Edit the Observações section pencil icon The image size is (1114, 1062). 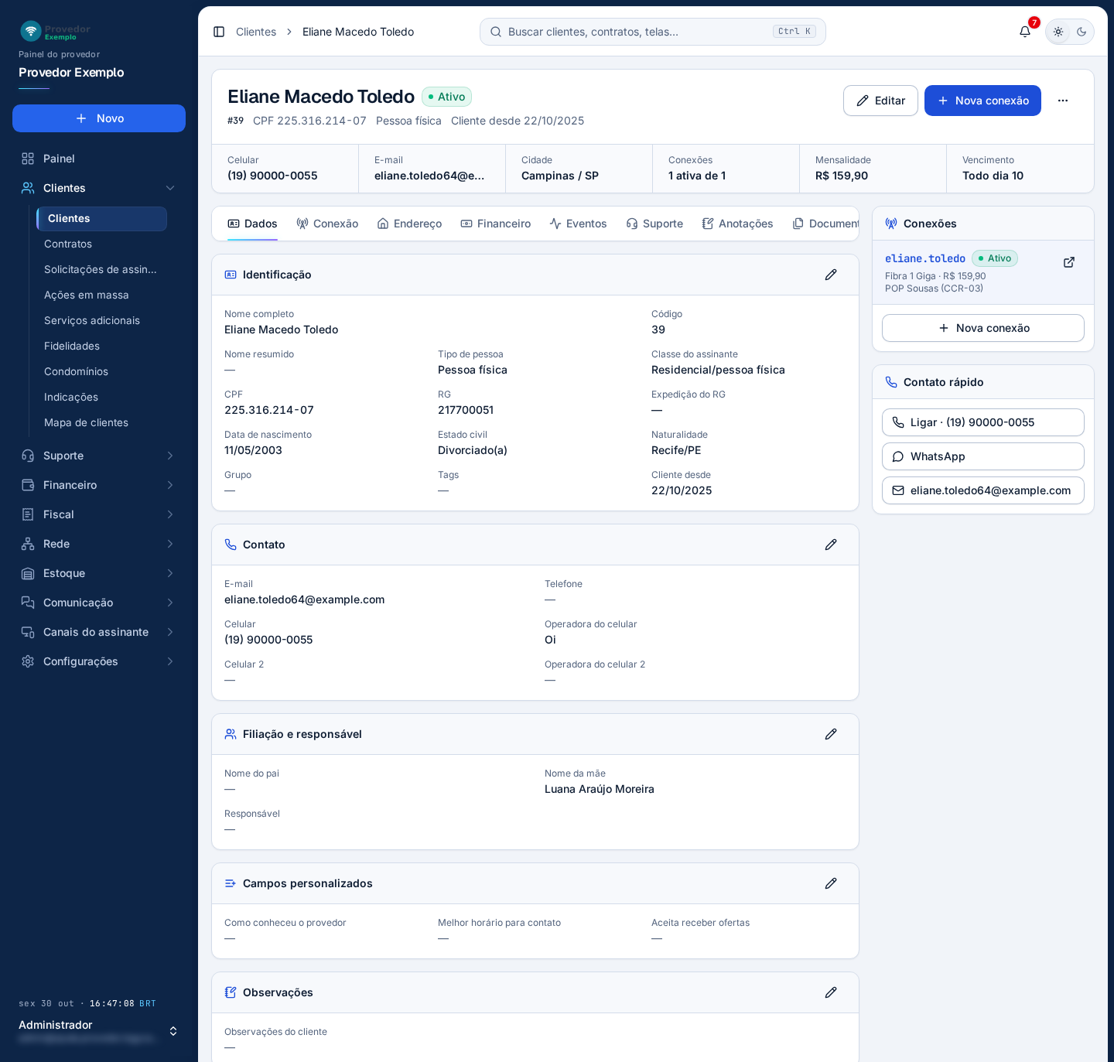coord(831,992)
